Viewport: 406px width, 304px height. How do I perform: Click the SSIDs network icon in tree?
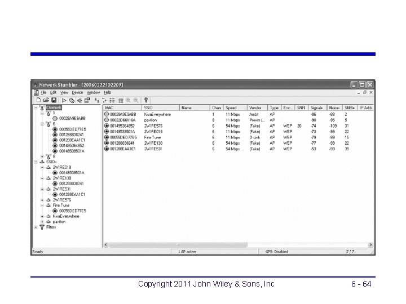point(42,162)
